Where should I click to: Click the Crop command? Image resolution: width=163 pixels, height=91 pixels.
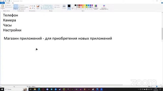coord(21,5)
